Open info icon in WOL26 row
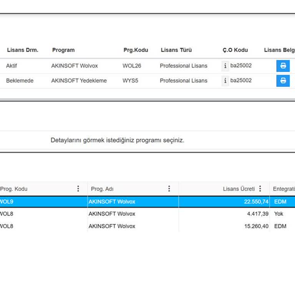 (x=225, y=66)
